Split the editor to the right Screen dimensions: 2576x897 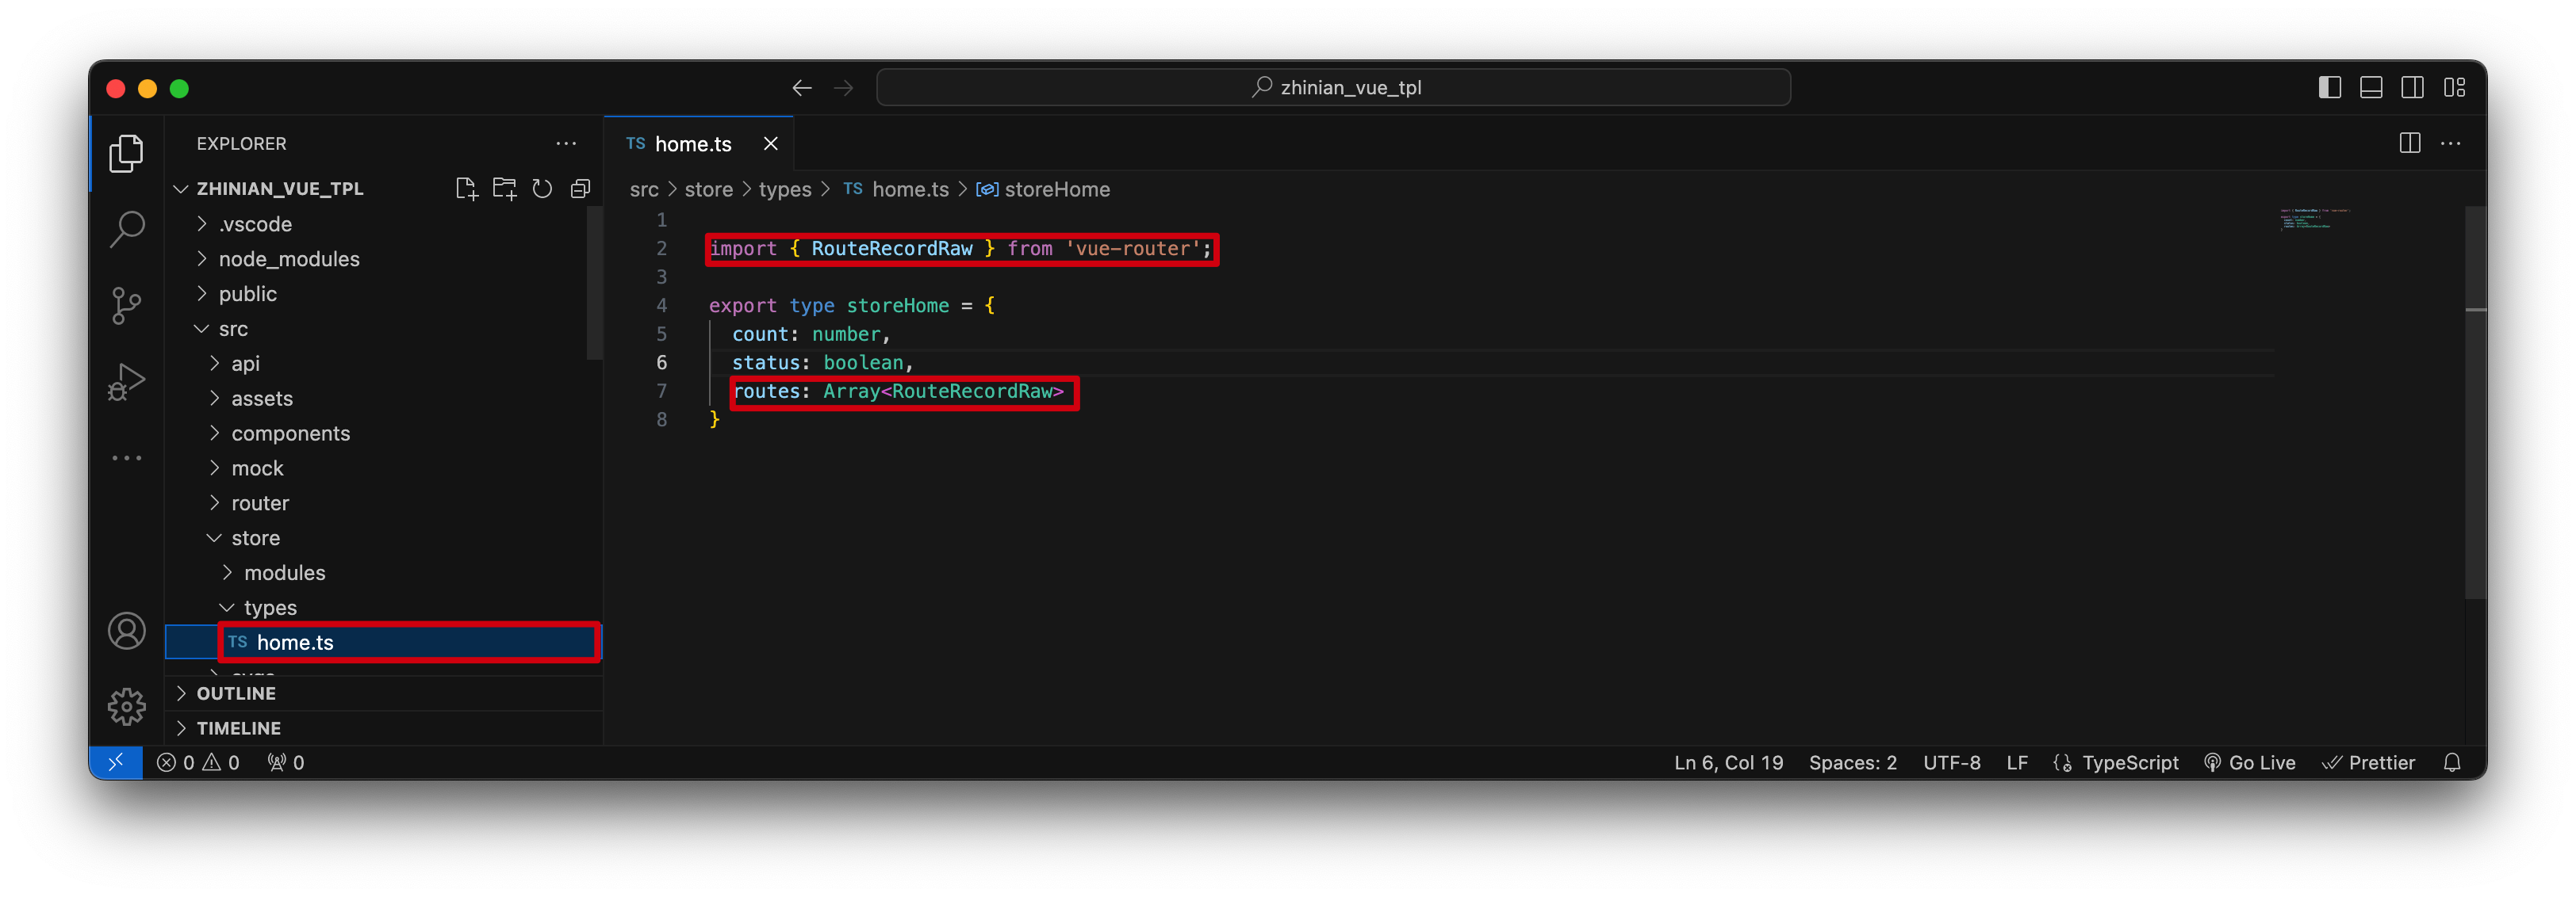point(2410,144)
